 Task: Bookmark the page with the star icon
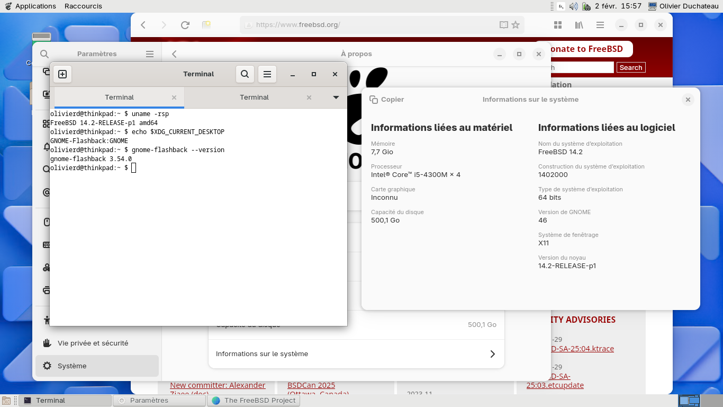tap(516, 25)
